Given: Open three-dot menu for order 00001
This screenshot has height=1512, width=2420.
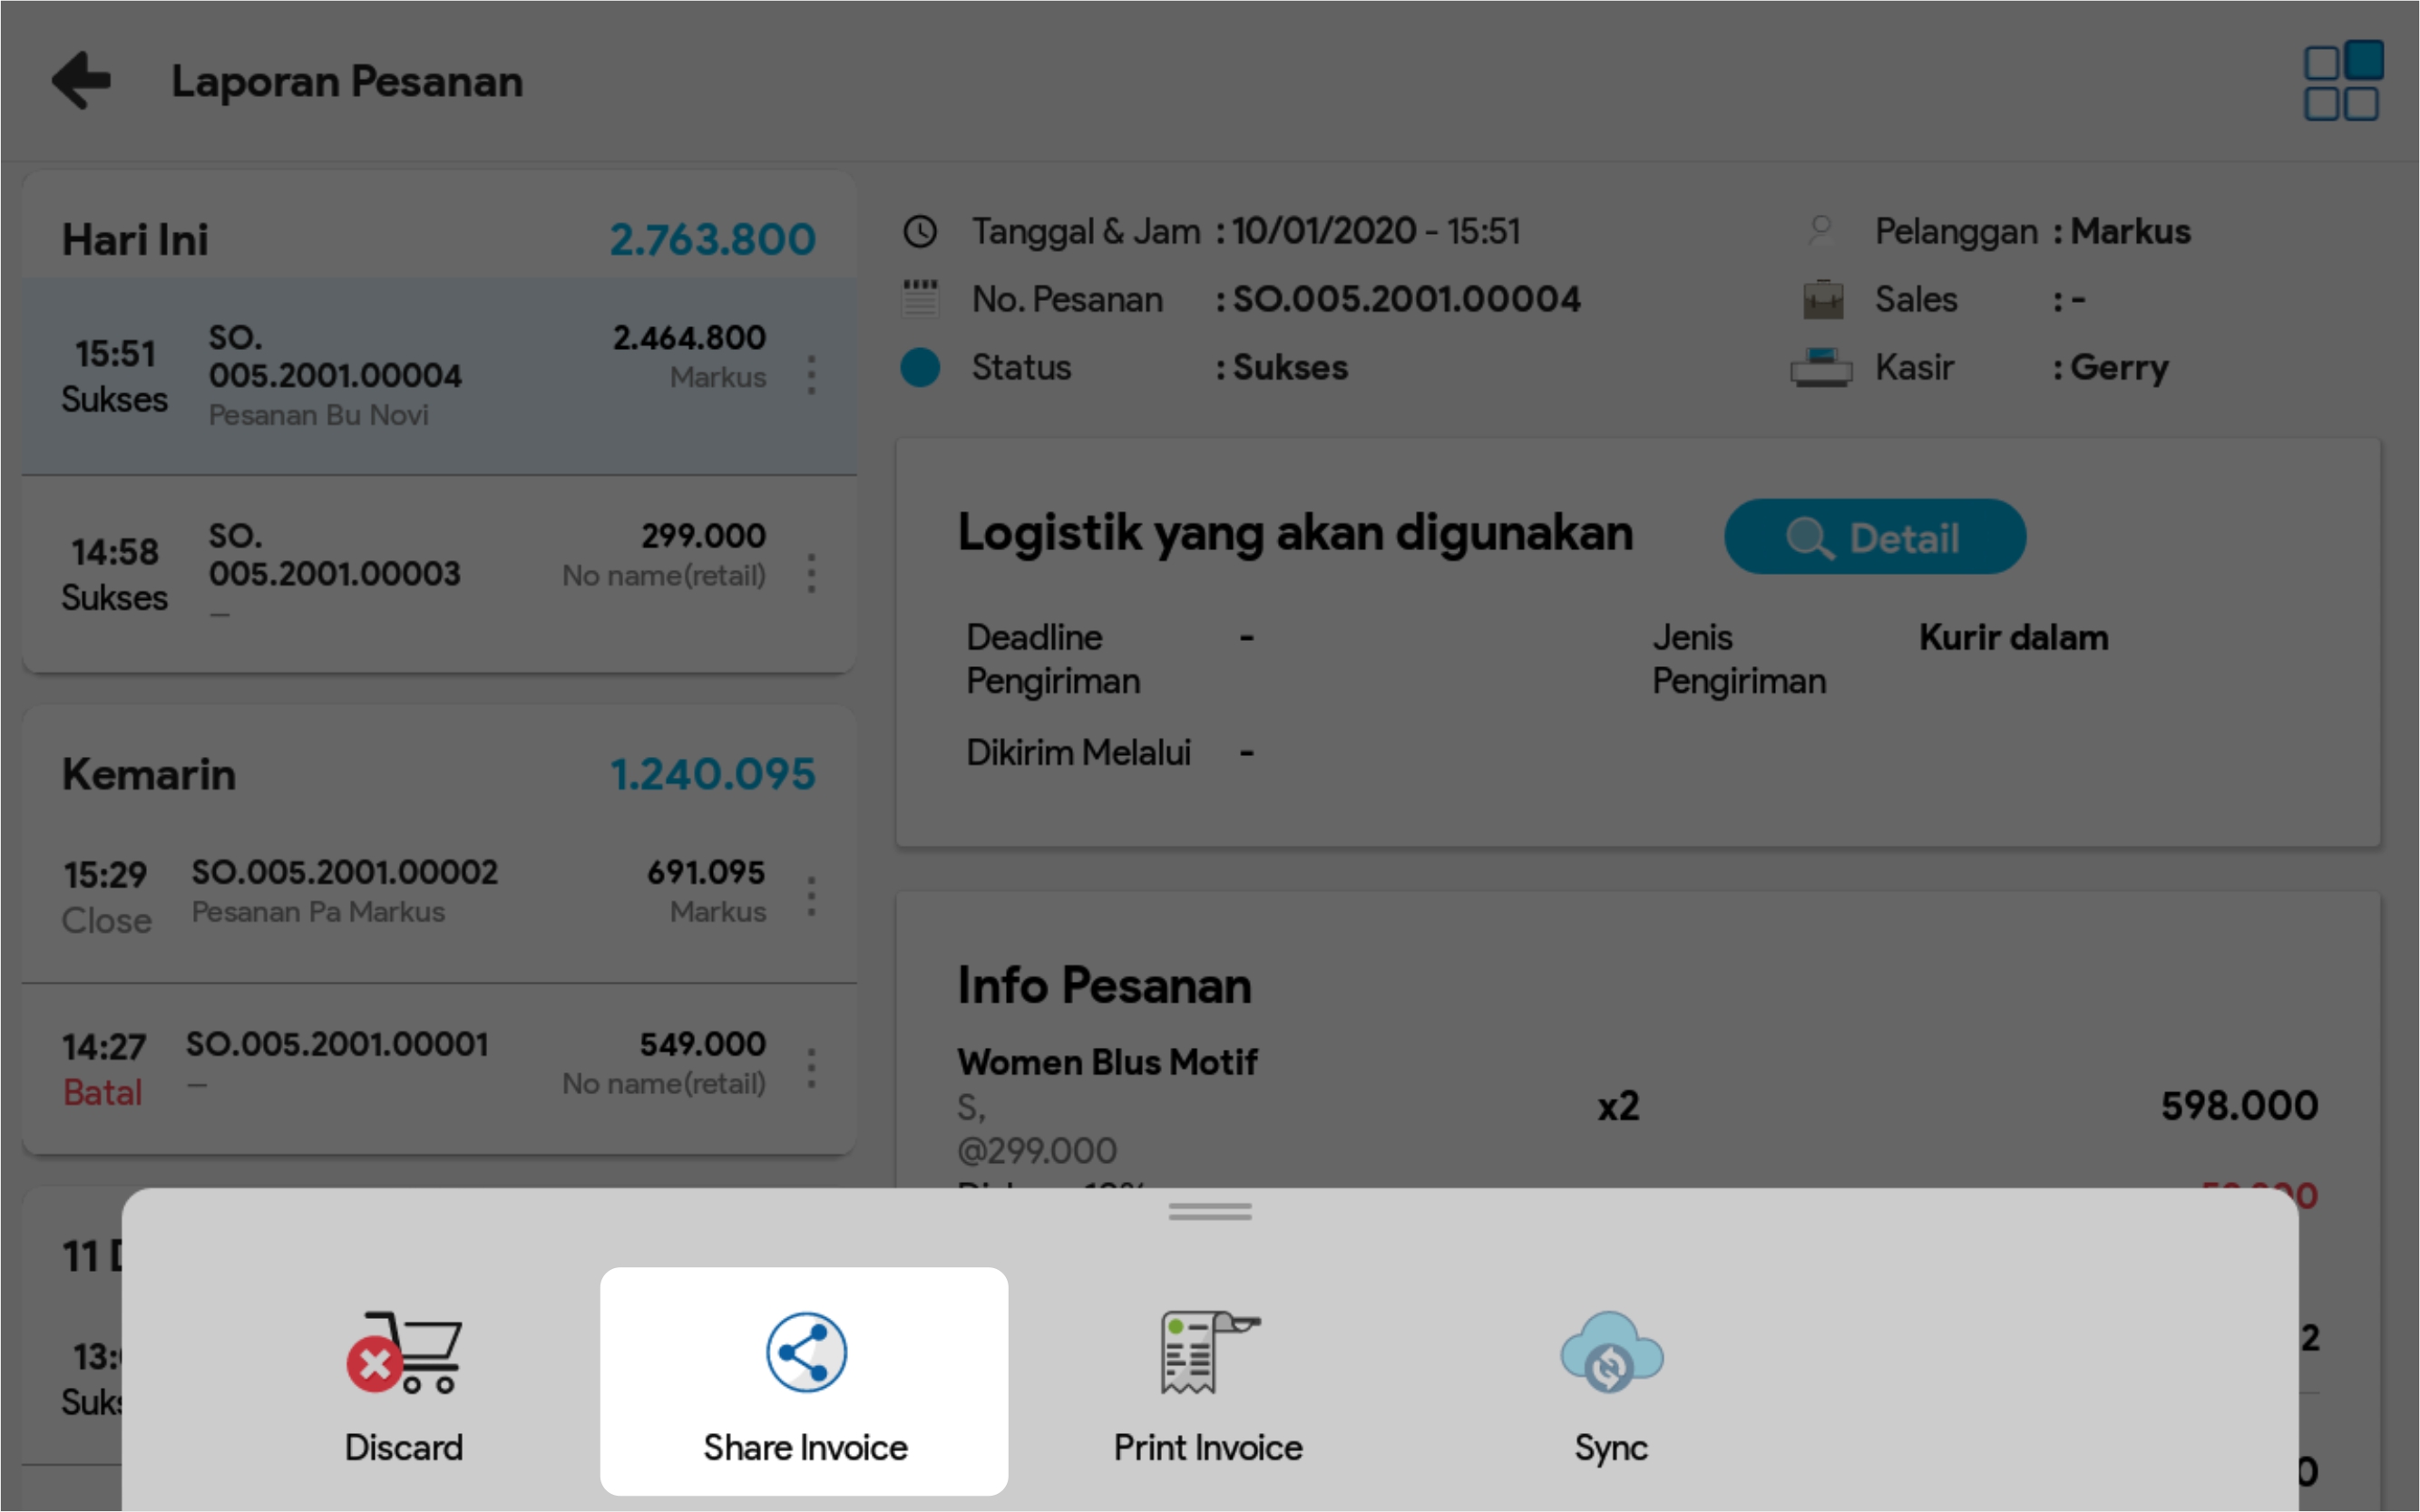Looking at the screenshot, I should pos(811,1069).
